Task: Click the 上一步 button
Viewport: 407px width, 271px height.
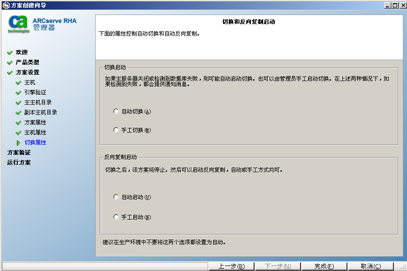Action: click(x=230, y=266)
